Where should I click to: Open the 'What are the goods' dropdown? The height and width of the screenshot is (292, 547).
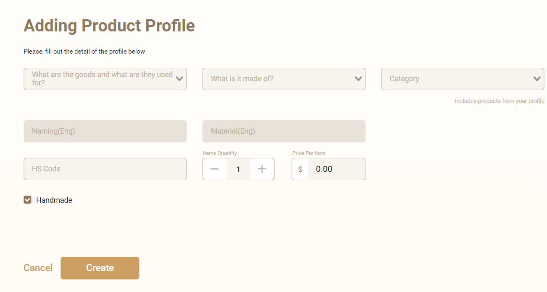point(105,79)
